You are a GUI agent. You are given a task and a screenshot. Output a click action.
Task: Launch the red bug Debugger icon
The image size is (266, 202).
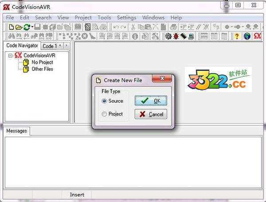click(x=176, y=36)
